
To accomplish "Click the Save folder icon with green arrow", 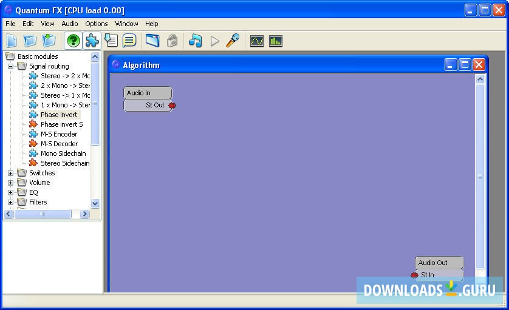I will 49,41.
